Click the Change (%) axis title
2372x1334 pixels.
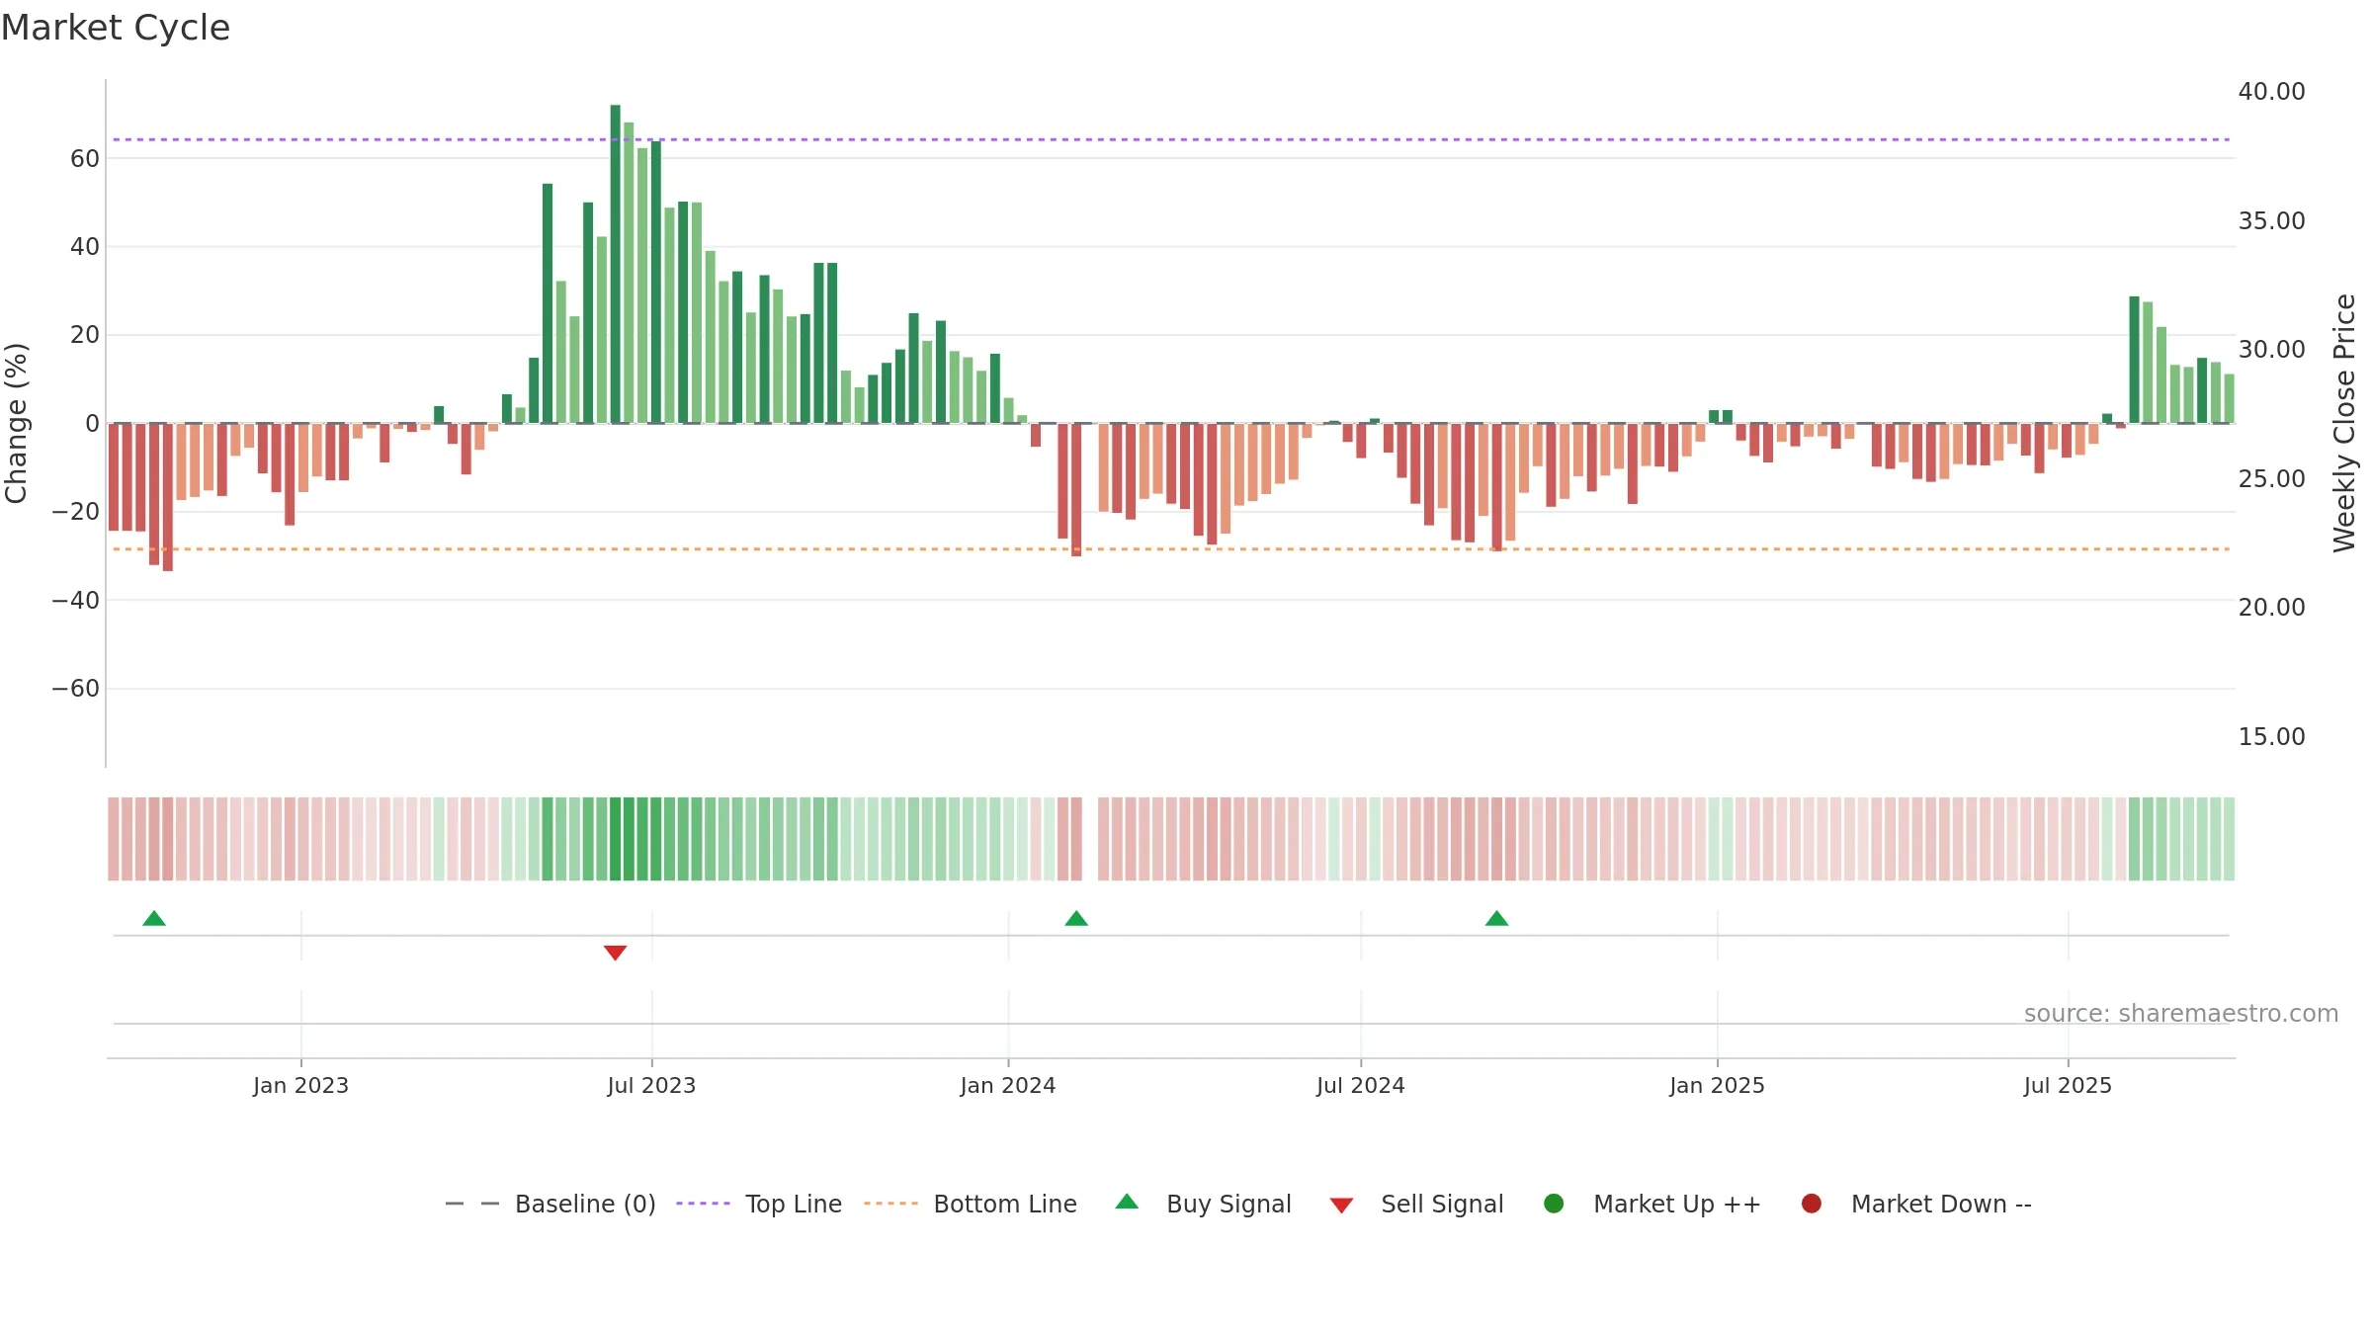(16, 423)
